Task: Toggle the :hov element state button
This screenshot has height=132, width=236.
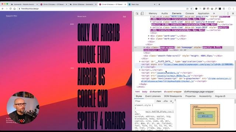Action: [159, 101]
